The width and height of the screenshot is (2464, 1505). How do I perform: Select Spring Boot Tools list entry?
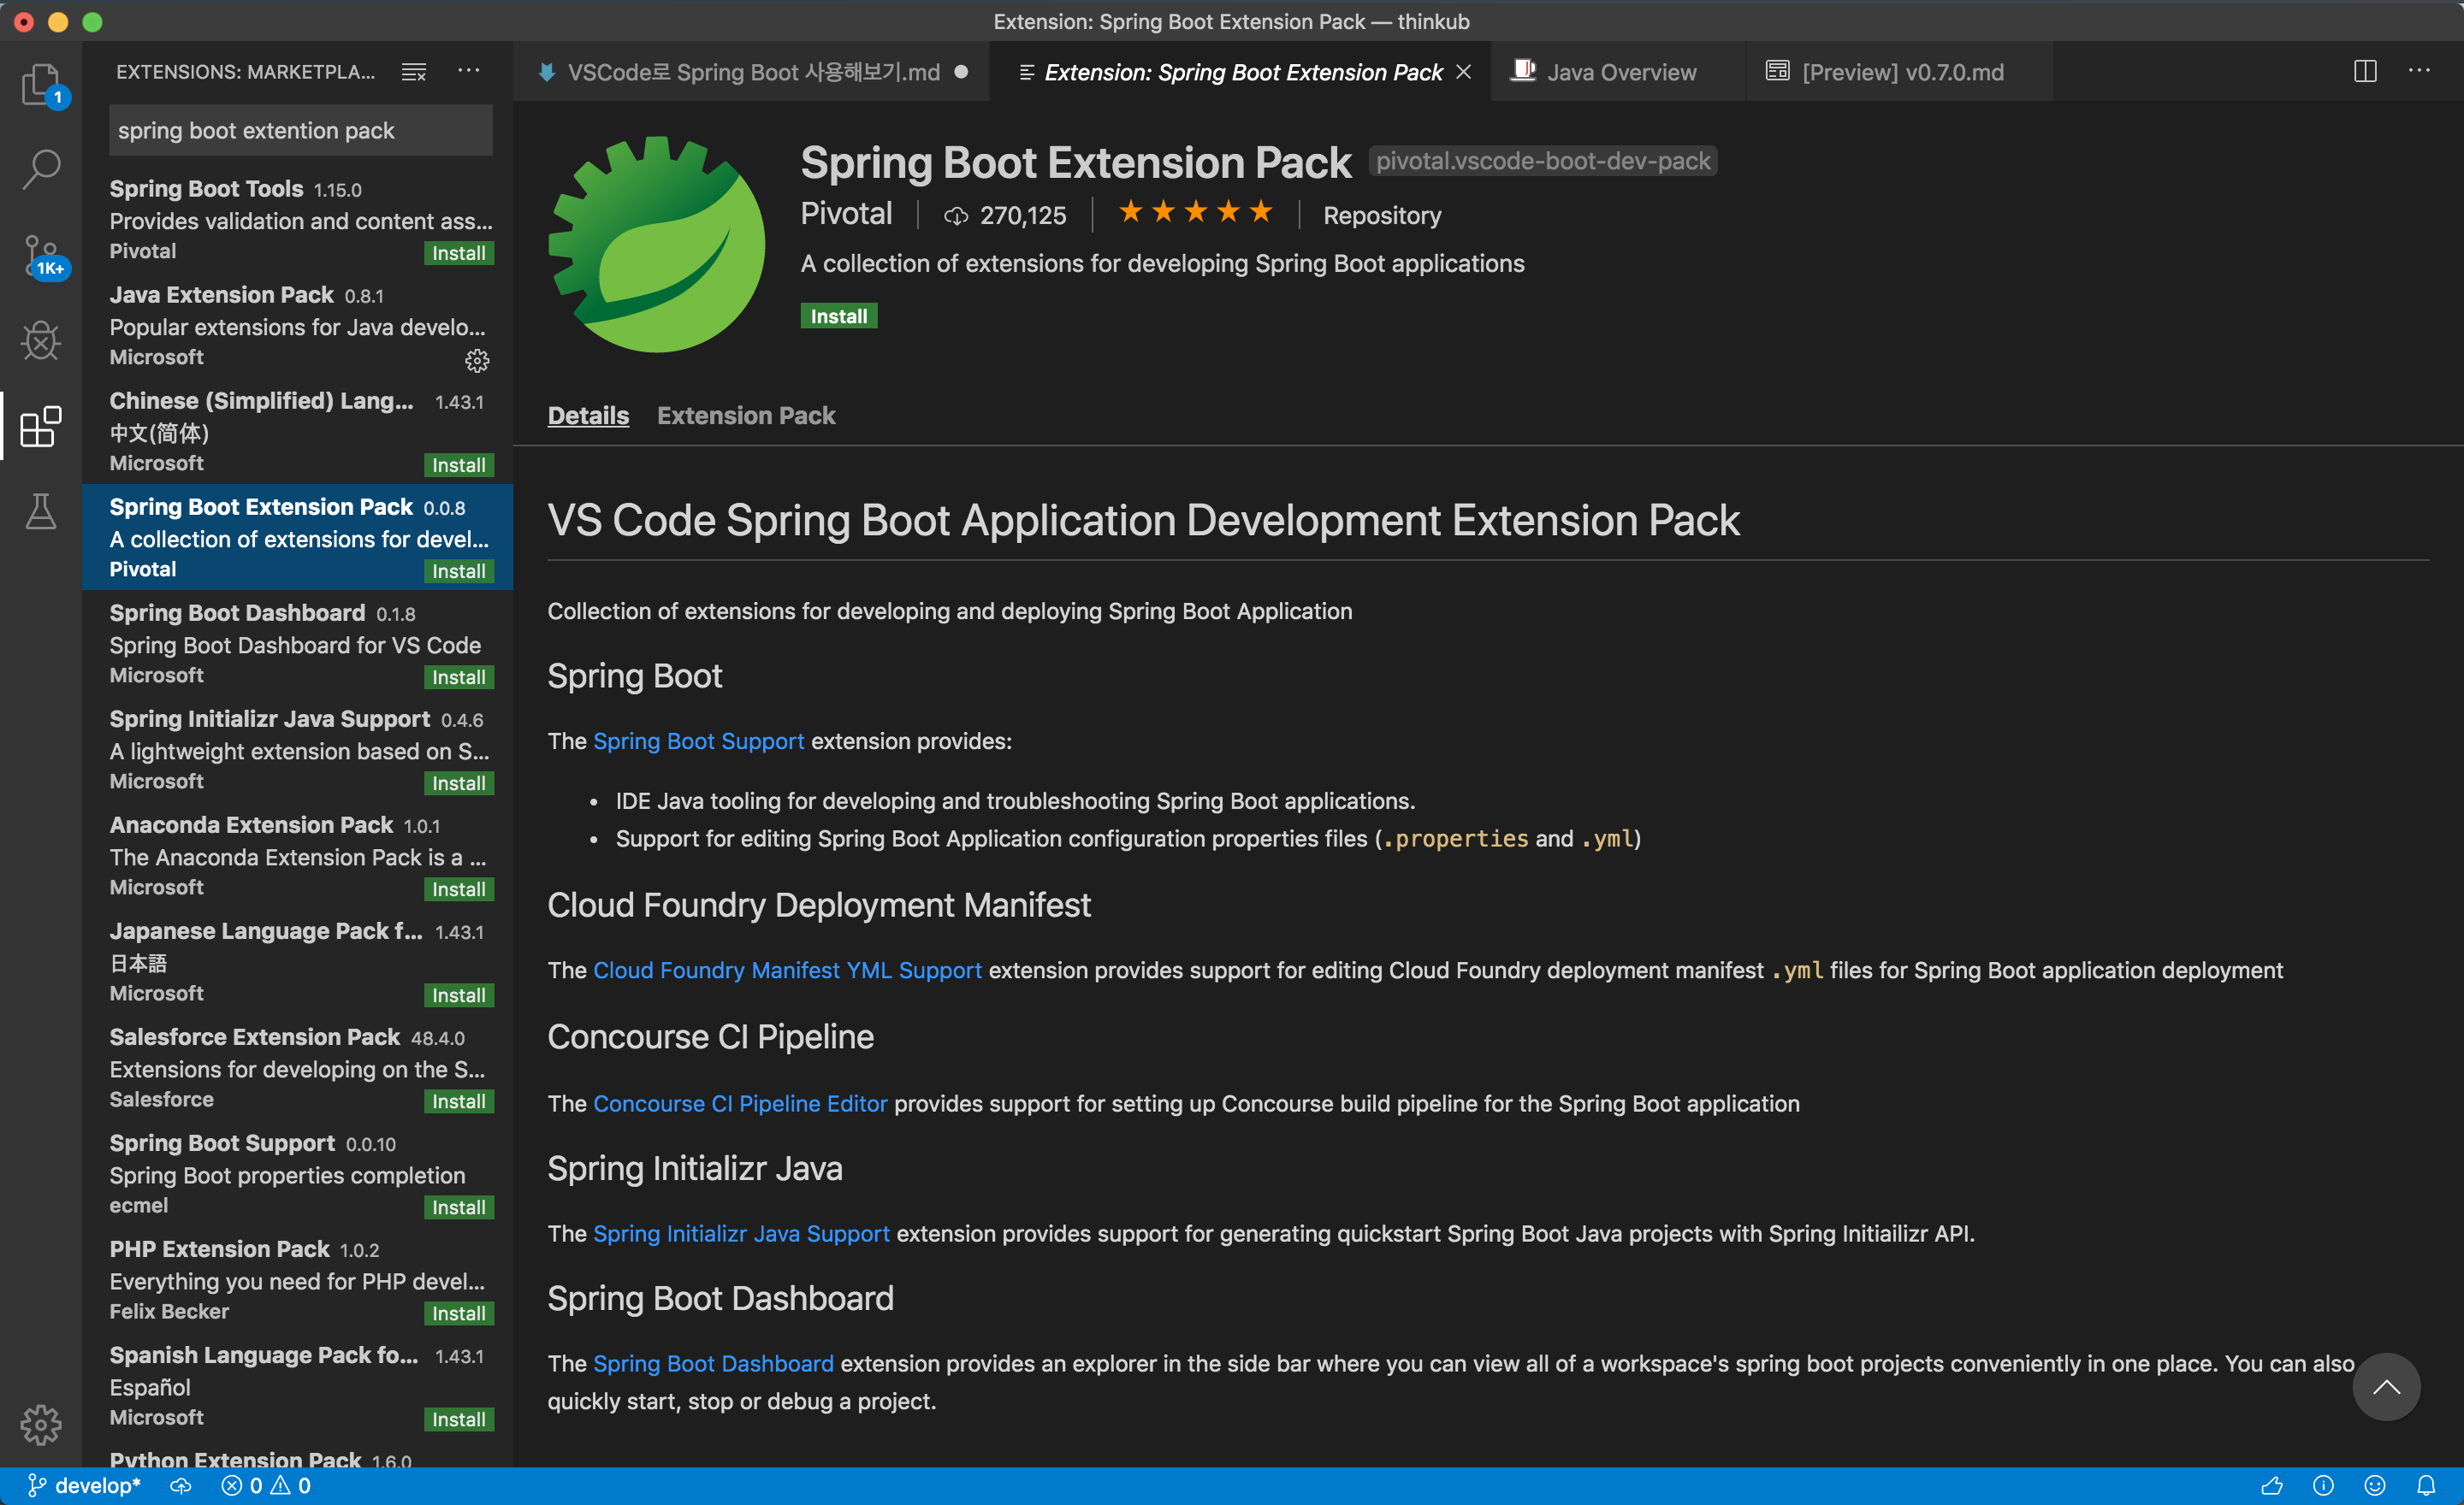point(297,219)
